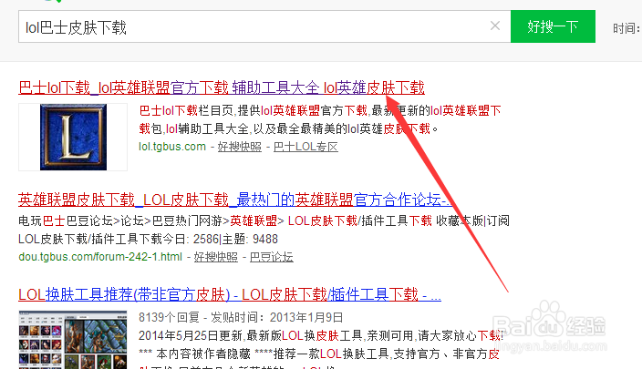Select the text 8139个回复 - 发贴时间：2013年1月9日
This screenshot has width=642, height=369.
241,317
